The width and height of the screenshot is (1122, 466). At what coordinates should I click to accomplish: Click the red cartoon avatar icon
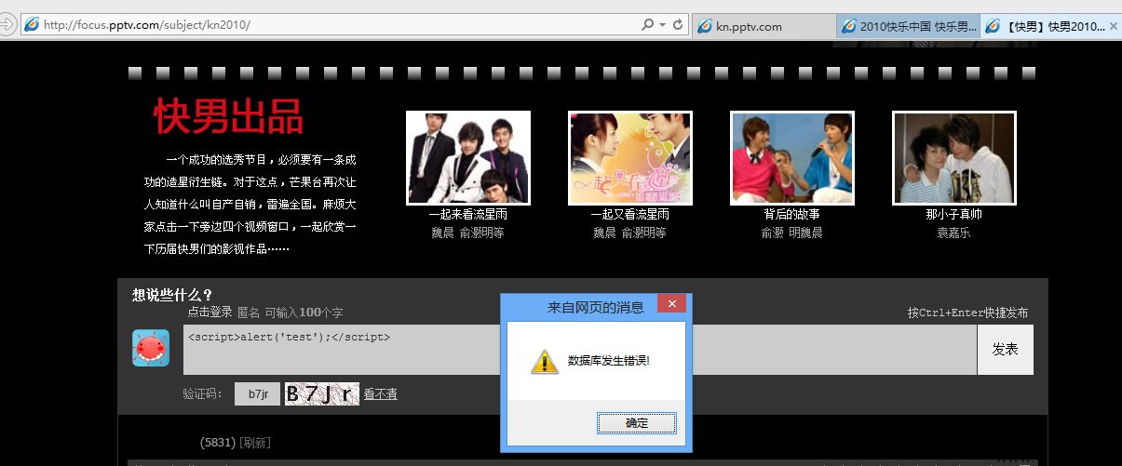tap(151, 348)
